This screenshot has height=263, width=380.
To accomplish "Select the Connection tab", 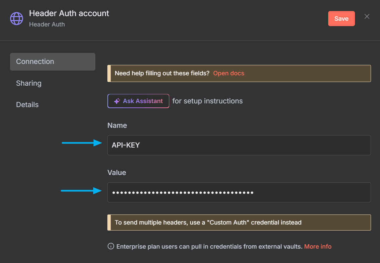I will coord(35,62).
